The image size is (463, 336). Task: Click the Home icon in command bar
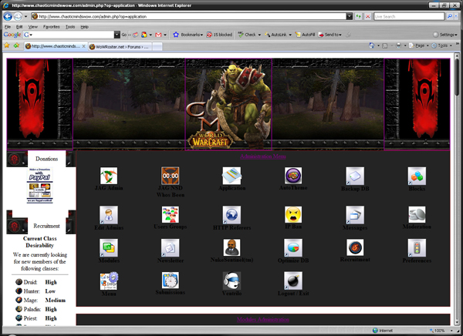click(372, 45)
